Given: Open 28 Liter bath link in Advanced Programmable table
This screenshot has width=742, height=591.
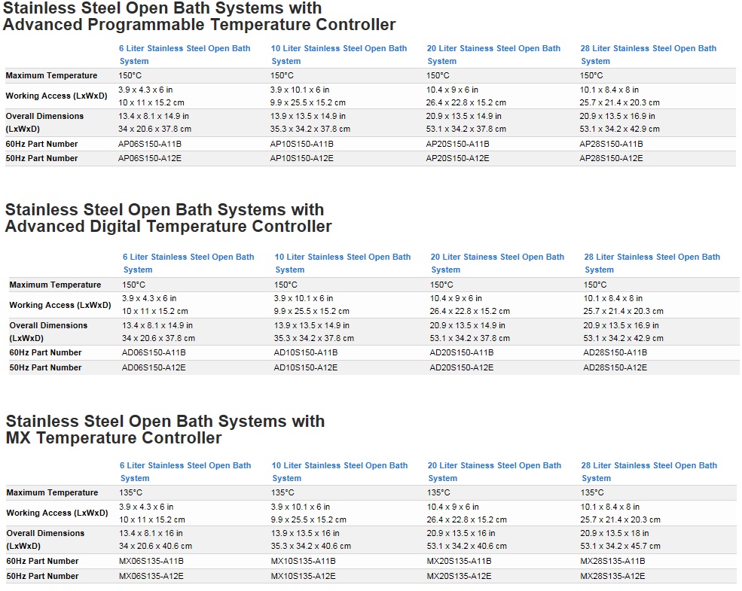Looking at the screenshot, I should (649, 55).
